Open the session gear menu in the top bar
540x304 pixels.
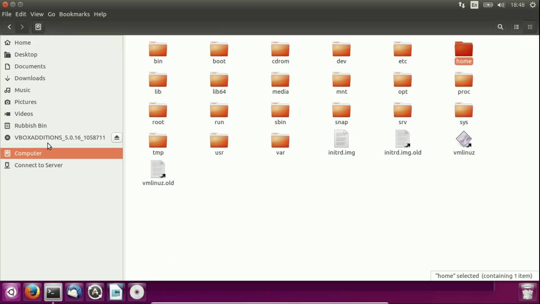coord(532,5)
